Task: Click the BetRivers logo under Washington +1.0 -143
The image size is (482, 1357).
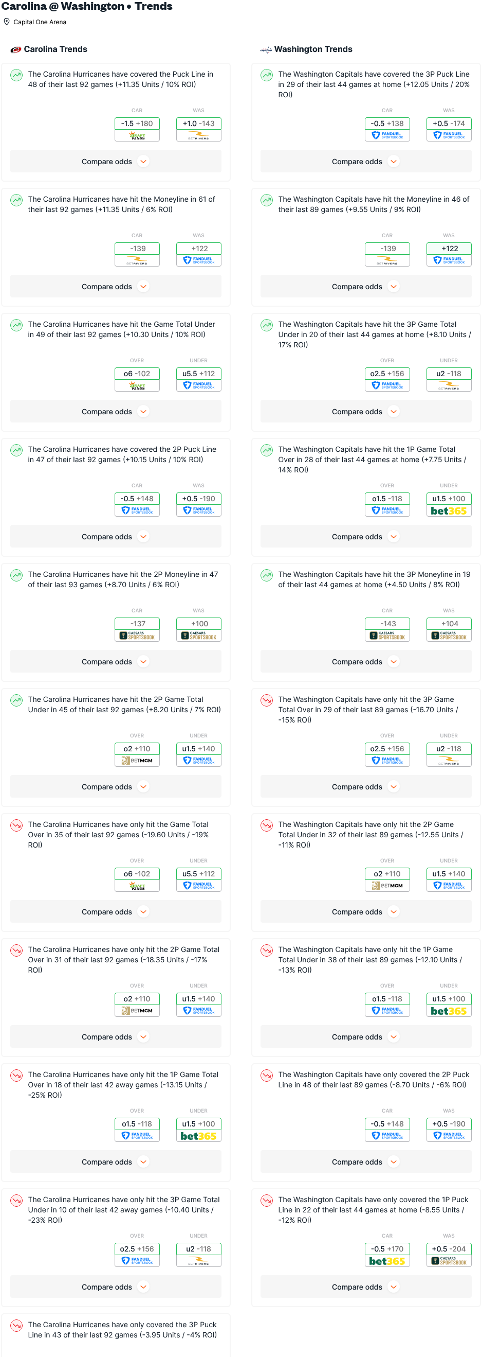Action: point(198,136)
